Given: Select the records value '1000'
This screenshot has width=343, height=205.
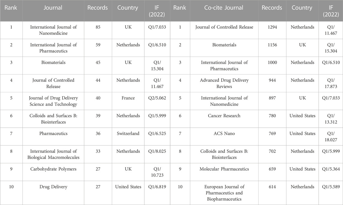Looking at the screenshot, I should [272, 62].
